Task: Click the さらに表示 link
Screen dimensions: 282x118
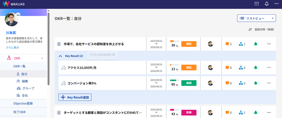Action: pyautogui.click(x=13, y=48)
